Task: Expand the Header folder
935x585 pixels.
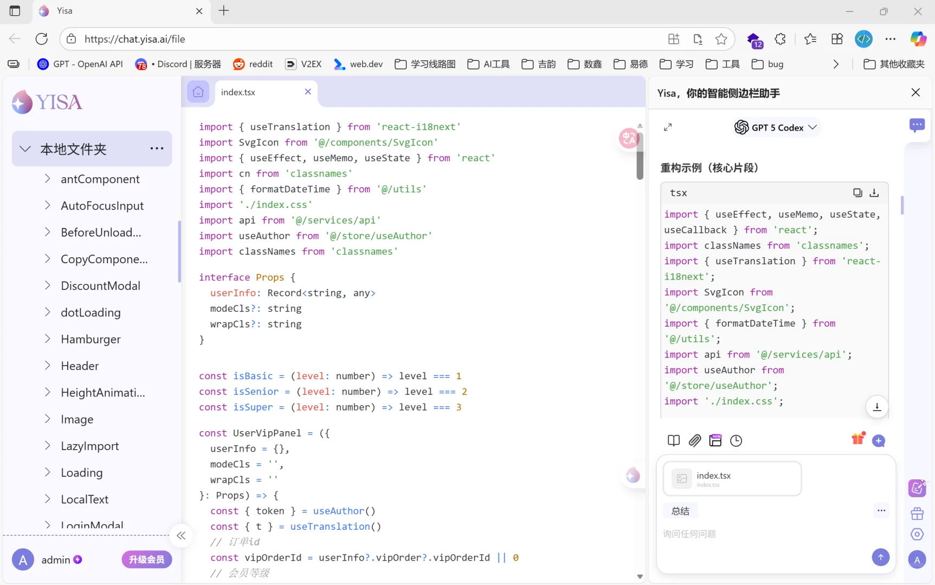Action: [47, 366]
